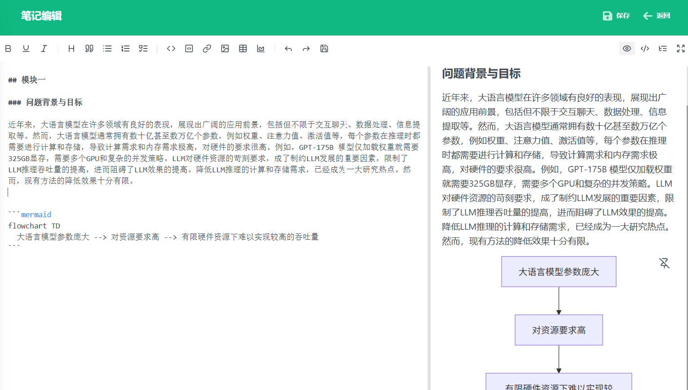Click the 问题背景与目标 preview heading
The width and height of the screenshot is (688, 390).
481,74
